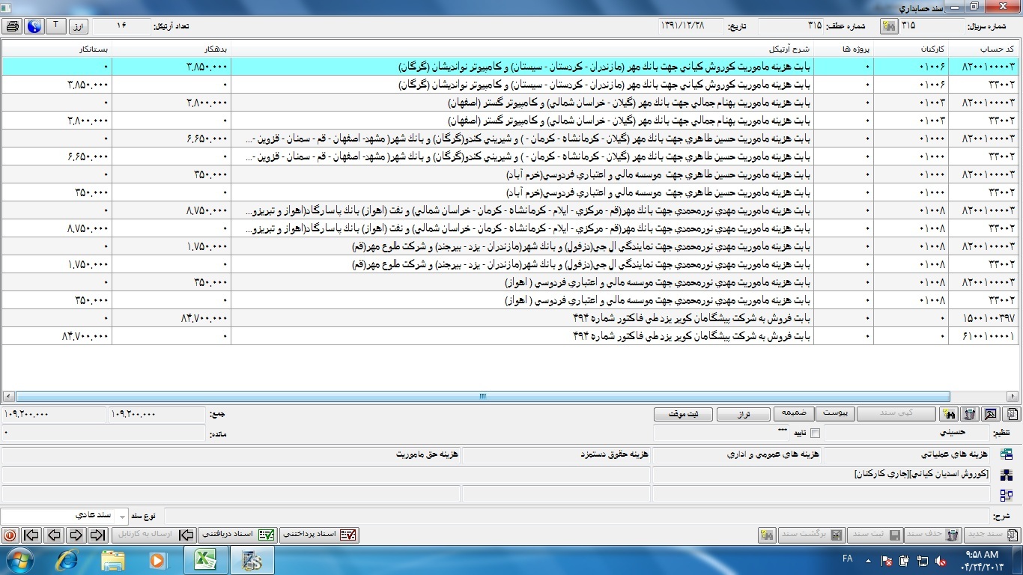
Task: Click the 'ثبت موقت' temporary save button
Action: point(682,414)
